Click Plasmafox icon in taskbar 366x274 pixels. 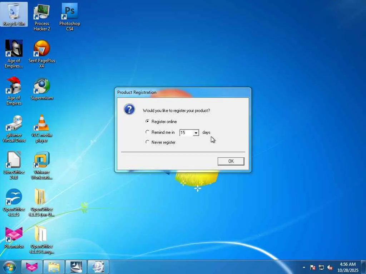coord(32,267)
